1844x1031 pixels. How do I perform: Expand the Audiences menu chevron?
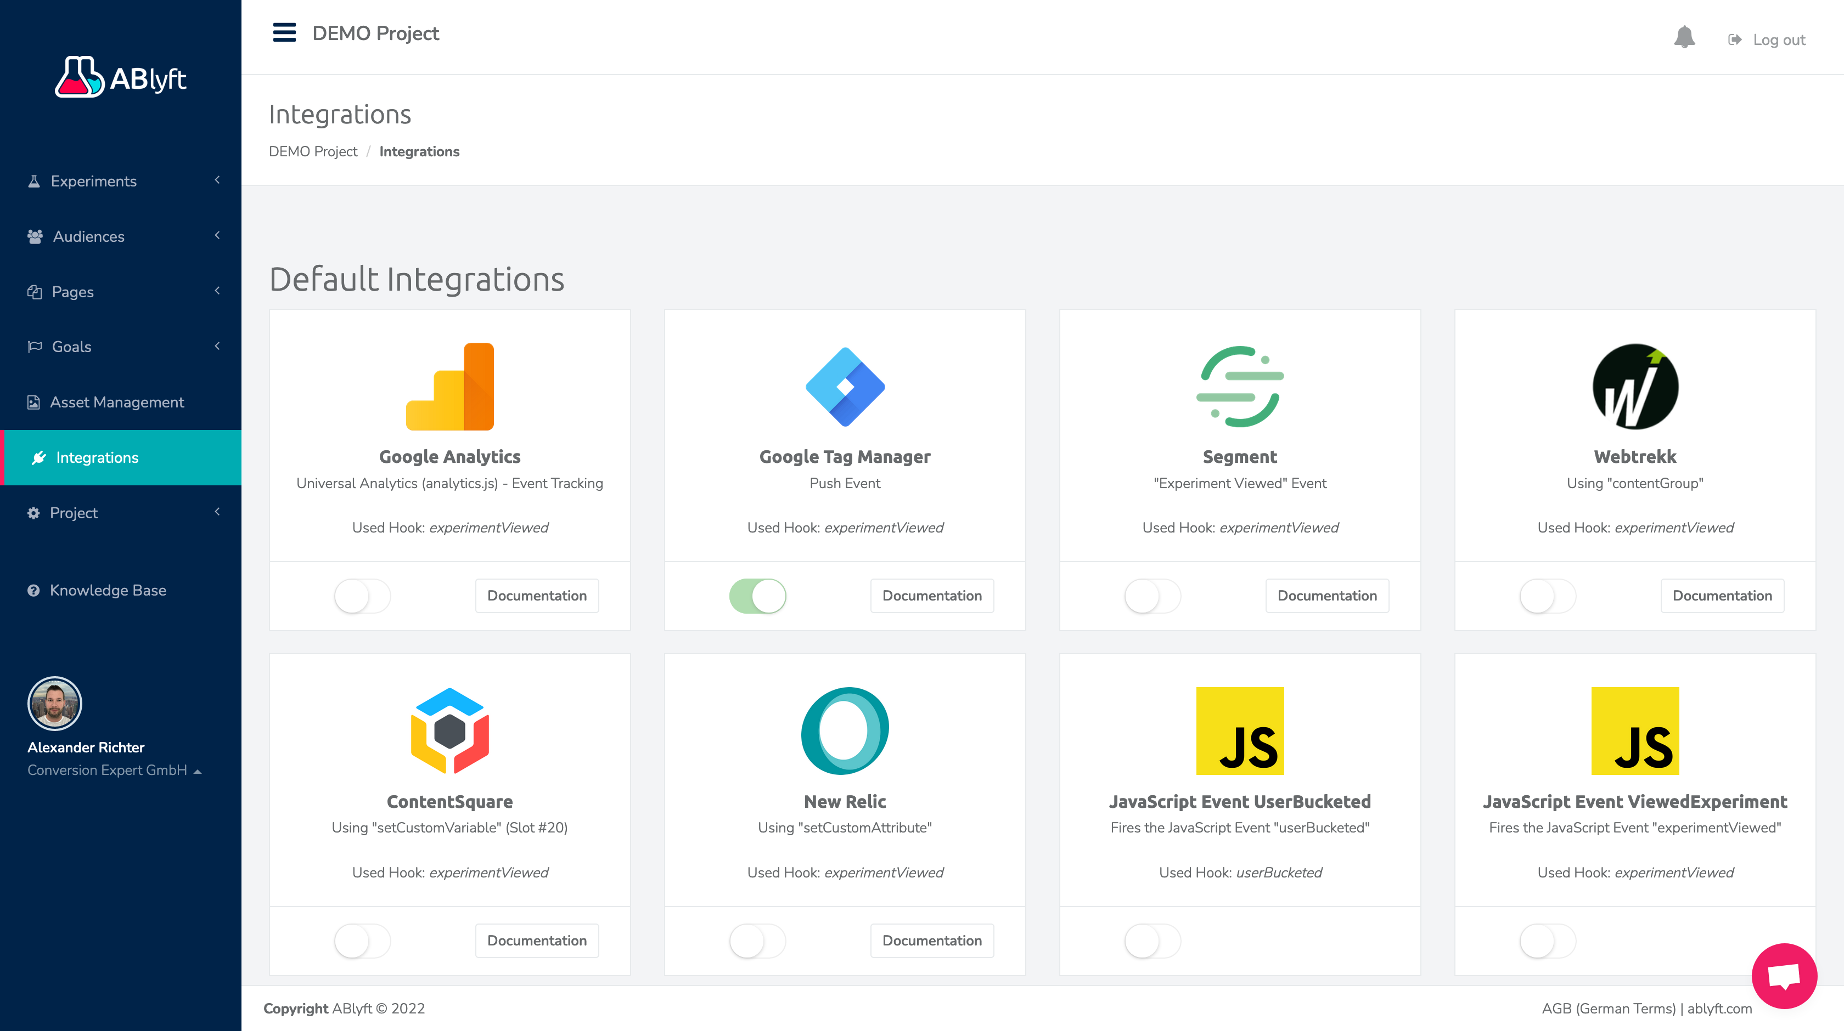click(x=217, y=235)
